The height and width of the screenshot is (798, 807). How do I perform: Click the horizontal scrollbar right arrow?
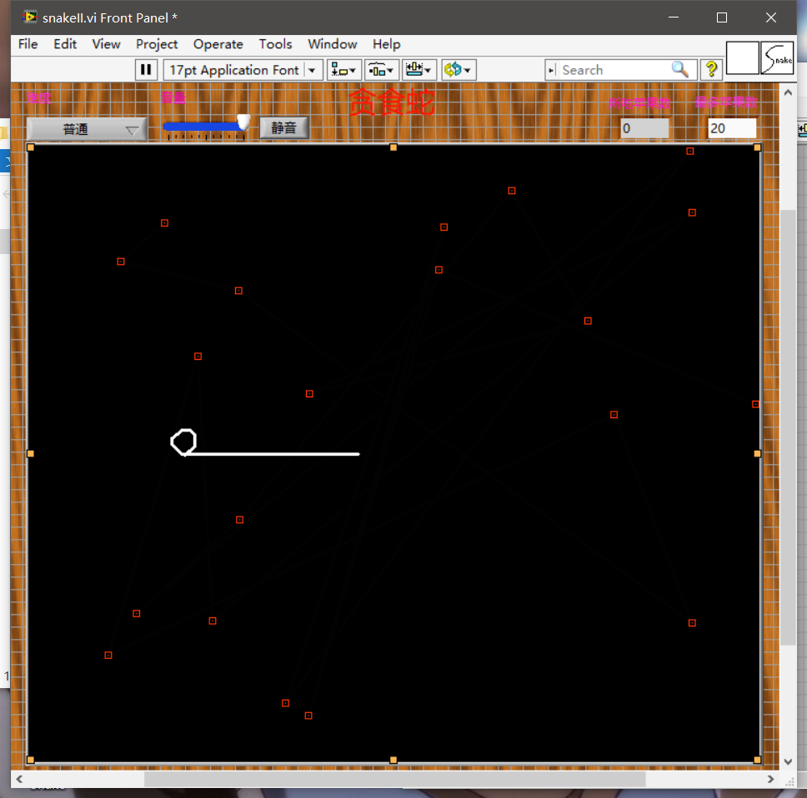[x=770, y=779]
